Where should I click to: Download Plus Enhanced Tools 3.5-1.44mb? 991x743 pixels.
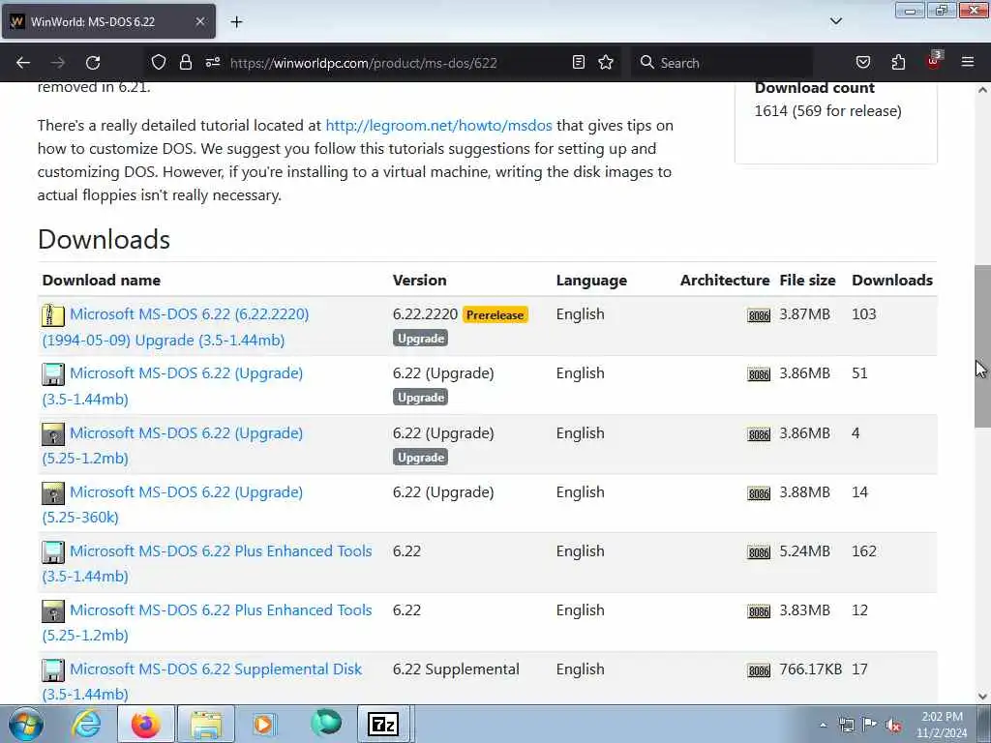tap(207, 563)
